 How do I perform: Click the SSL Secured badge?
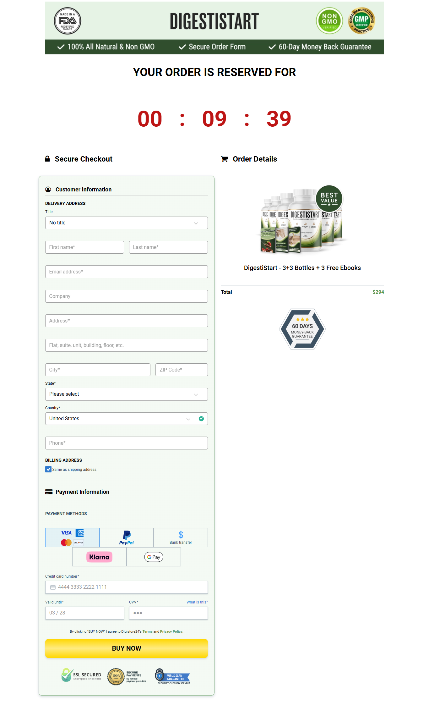pyautogui.click(x=81, y=675)
